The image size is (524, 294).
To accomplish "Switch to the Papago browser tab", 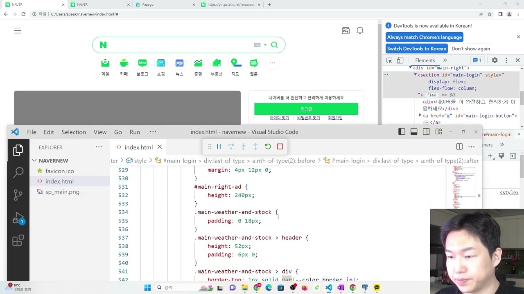I will [163, 4].
